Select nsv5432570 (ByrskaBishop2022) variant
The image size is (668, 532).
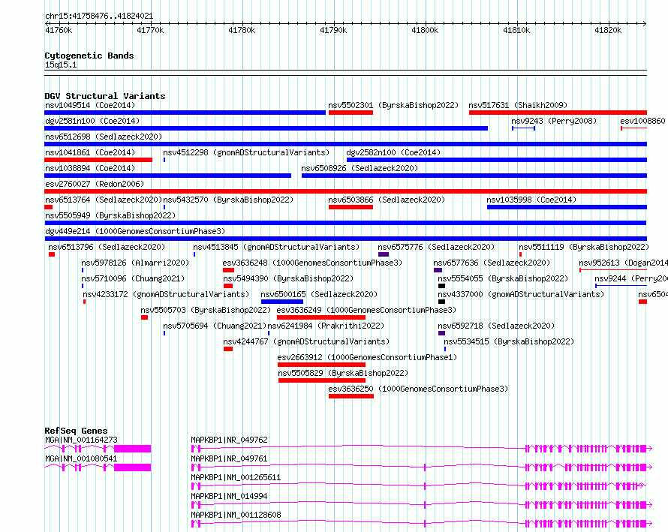[228, 200]
